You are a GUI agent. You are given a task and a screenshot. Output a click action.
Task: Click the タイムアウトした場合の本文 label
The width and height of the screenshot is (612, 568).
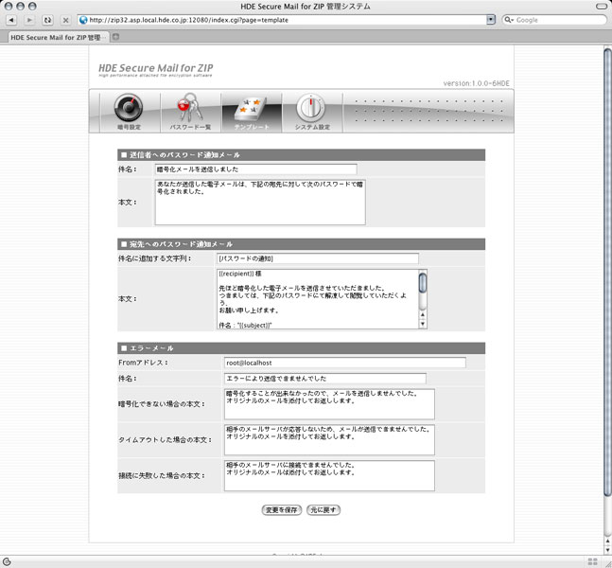165,440
